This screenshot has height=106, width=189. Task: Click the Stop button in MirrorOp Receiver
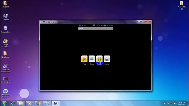(92, 59)
